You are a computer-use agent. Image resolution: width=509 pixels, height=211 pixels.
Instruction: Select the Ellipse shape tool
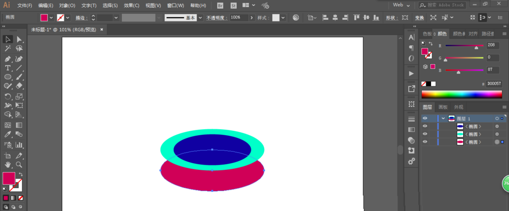(8, 77)
